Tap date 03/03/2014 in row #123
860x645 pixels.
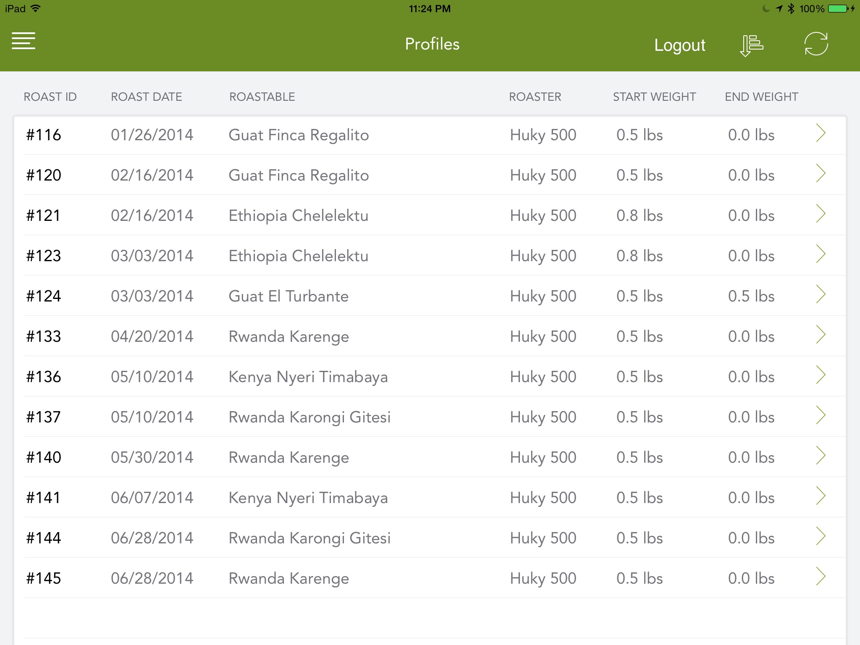pyautogui.click(x=152, y=256)
